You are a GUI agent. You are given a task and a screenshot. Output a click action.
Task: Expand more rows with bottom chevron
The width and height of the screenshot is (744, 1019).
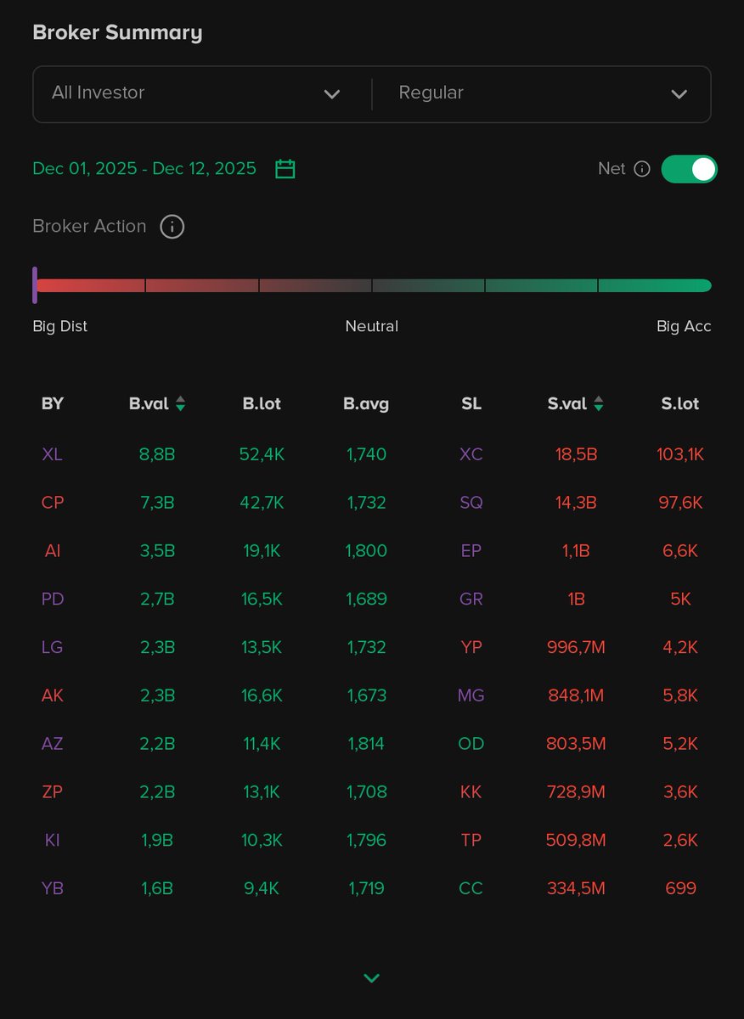pyautogui.click(x=371, y=978)
